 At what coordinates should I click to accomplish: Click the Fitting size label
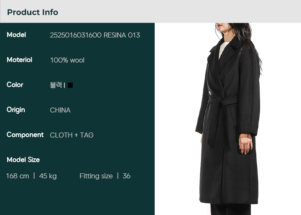tap(96, 176)
